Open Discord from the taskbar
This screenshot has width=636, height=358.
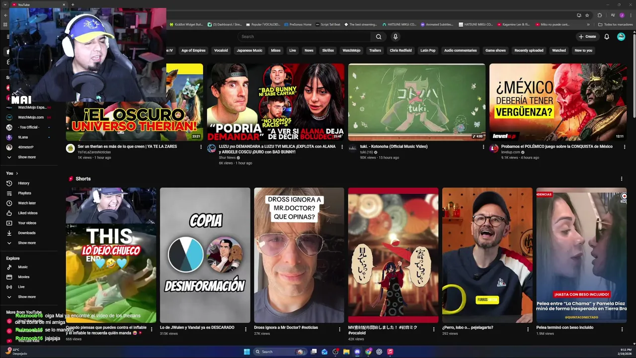coord(357,352)
